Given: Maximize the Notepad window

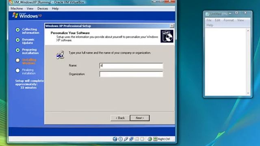Looking at the screenshot, I should point(236,13).
